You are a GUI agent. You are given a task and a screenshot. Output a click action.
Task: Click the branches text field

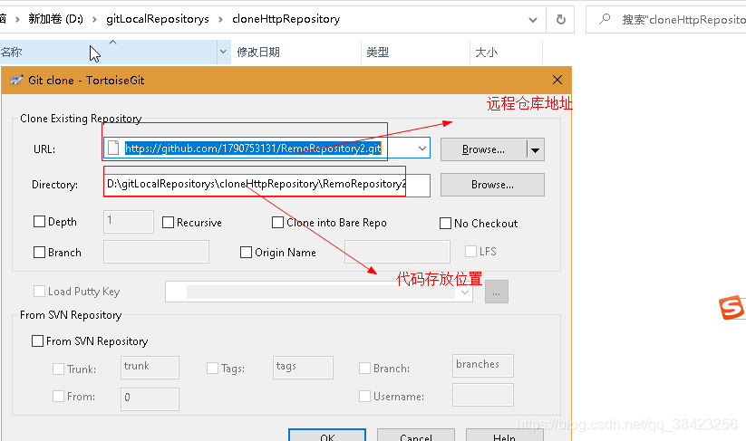483,366
